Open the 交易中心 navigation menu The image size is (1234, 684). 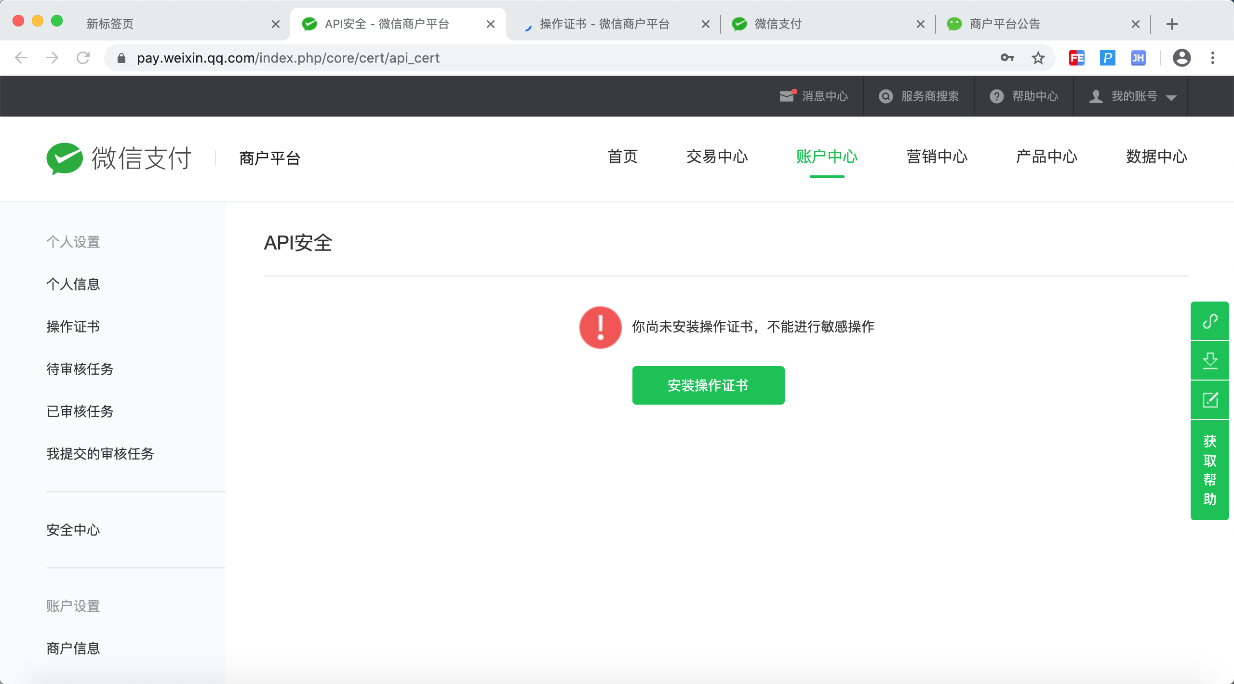[x=717, y=157]
